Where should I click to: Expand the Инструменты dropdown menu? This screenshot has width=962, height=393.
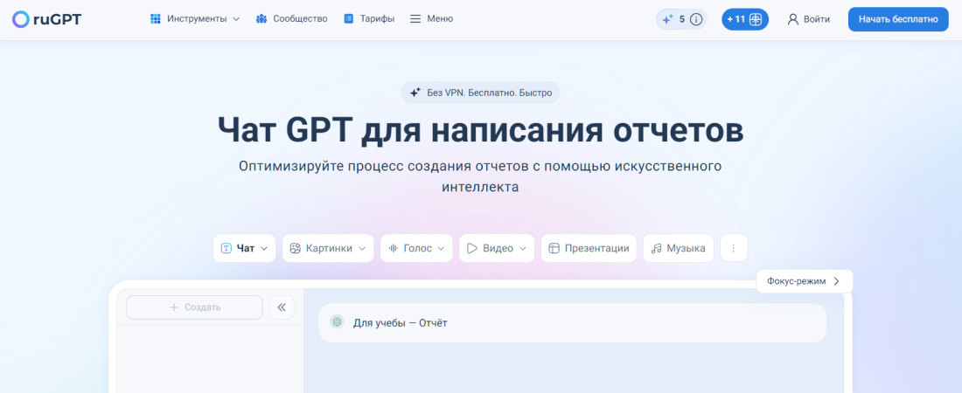[194, 18]
